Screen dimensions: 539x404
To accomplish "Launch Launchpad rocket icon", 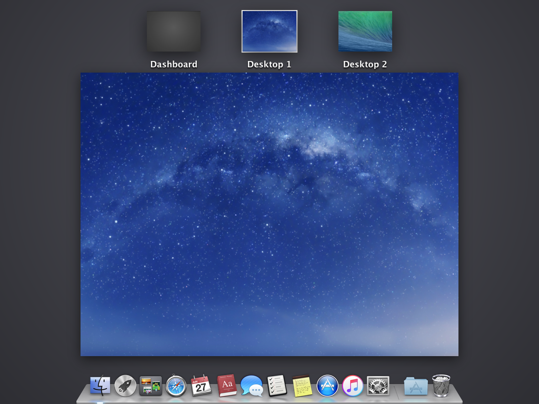I will coord(125,386).
